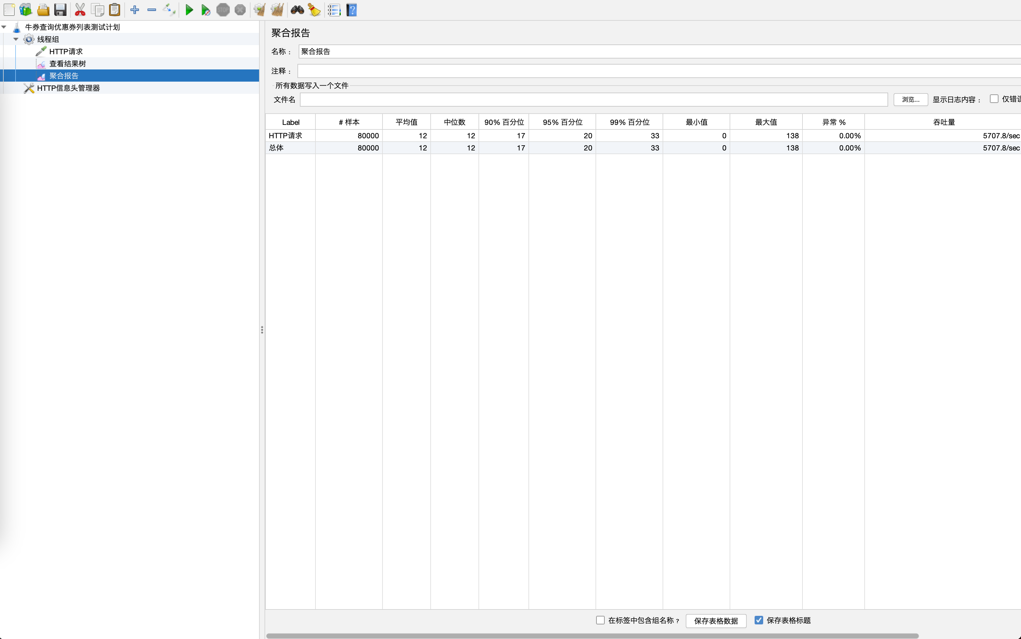Screen dimensions: 1021x639
Task: Click the green Start test button
Action: click(189, 10)
